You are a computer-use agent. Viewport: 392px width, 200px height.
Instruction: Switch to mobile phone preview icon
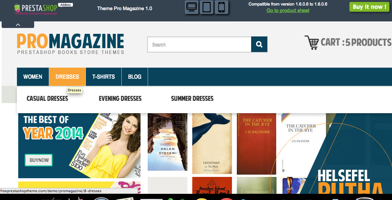[222, 7]
